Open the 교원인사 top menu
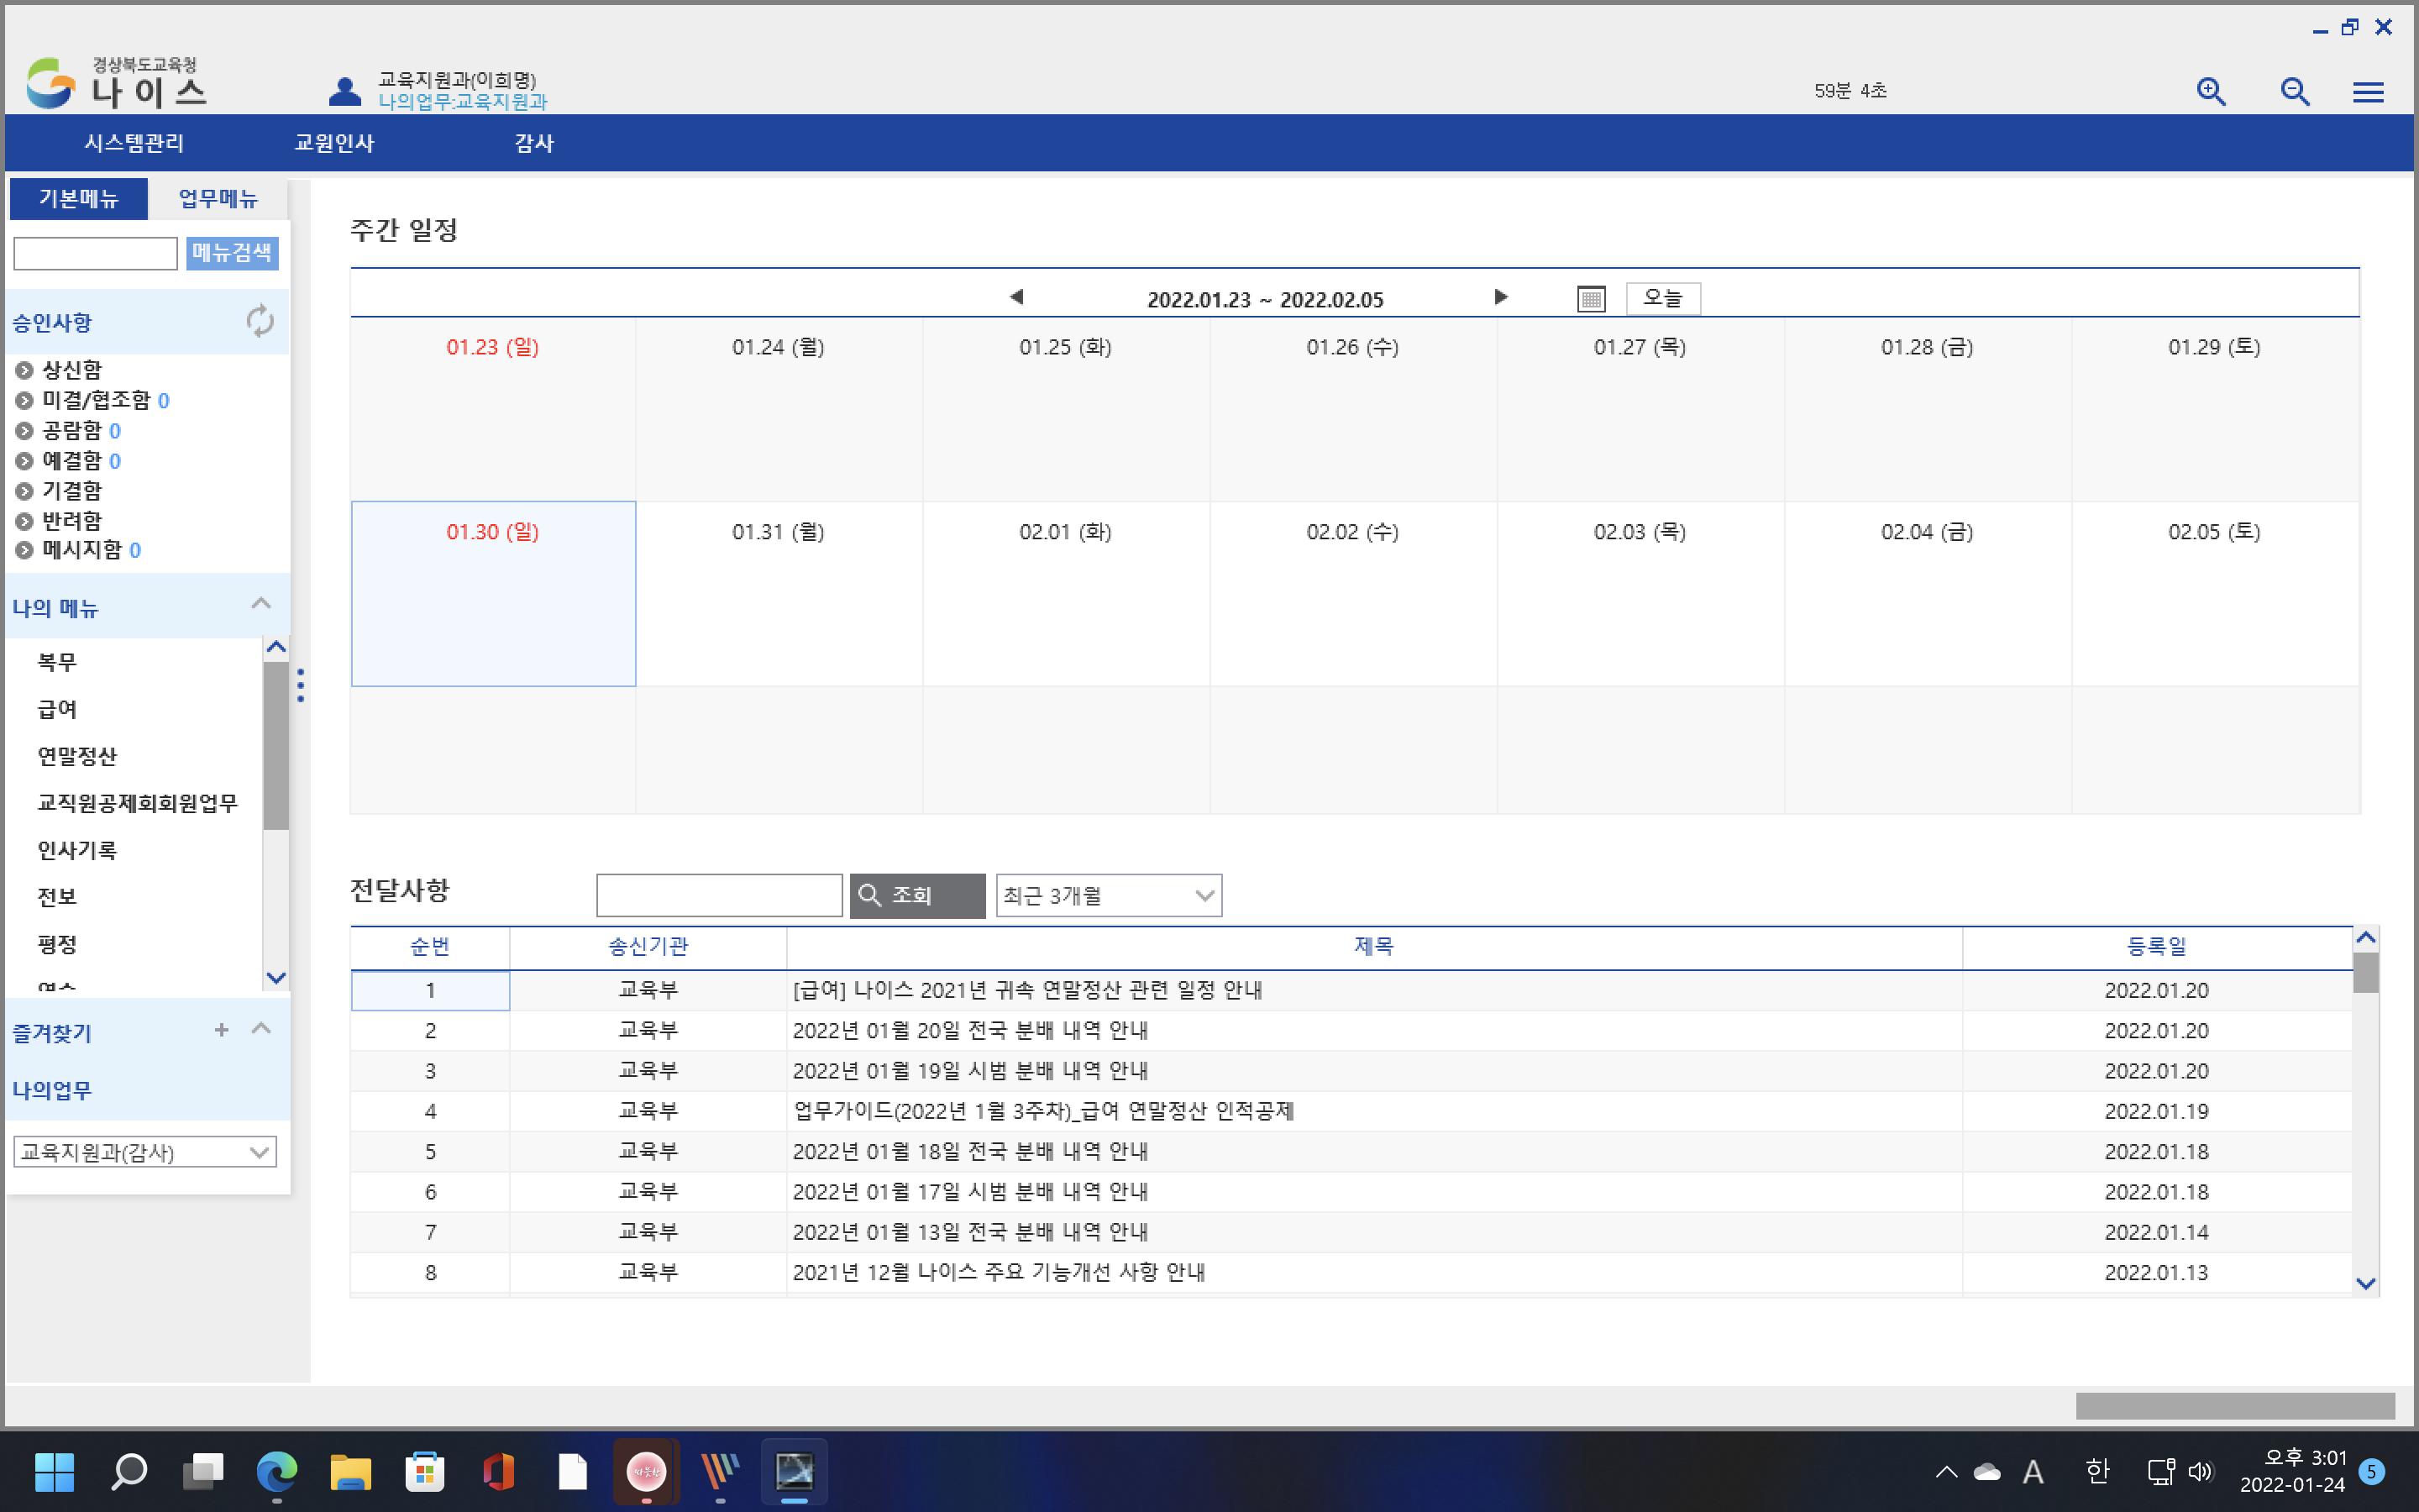This screenshot has height=1512, width=2419. tap(333, 143)
